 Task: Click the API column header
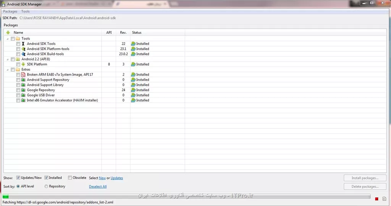click(109, 33)
